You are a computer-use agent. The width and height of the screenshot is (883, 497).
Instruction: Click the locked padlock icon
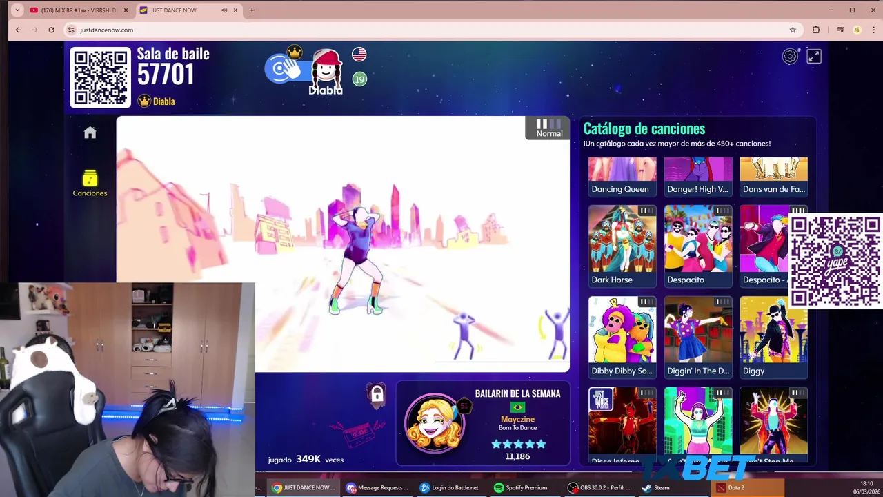[377, 395]
